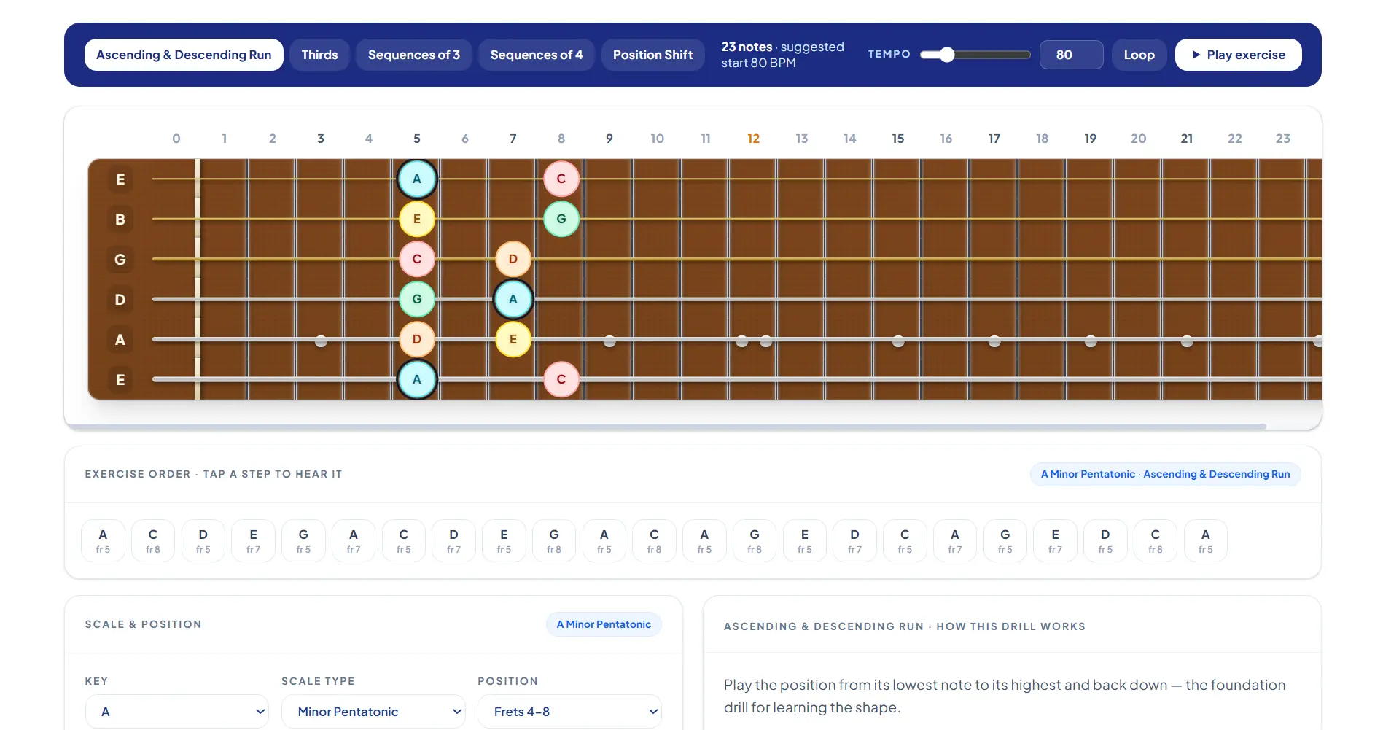This screenshot has width=1383, height=730.
Task: Tap fifteenth step E fr 5
Action: tap(805, 540)
